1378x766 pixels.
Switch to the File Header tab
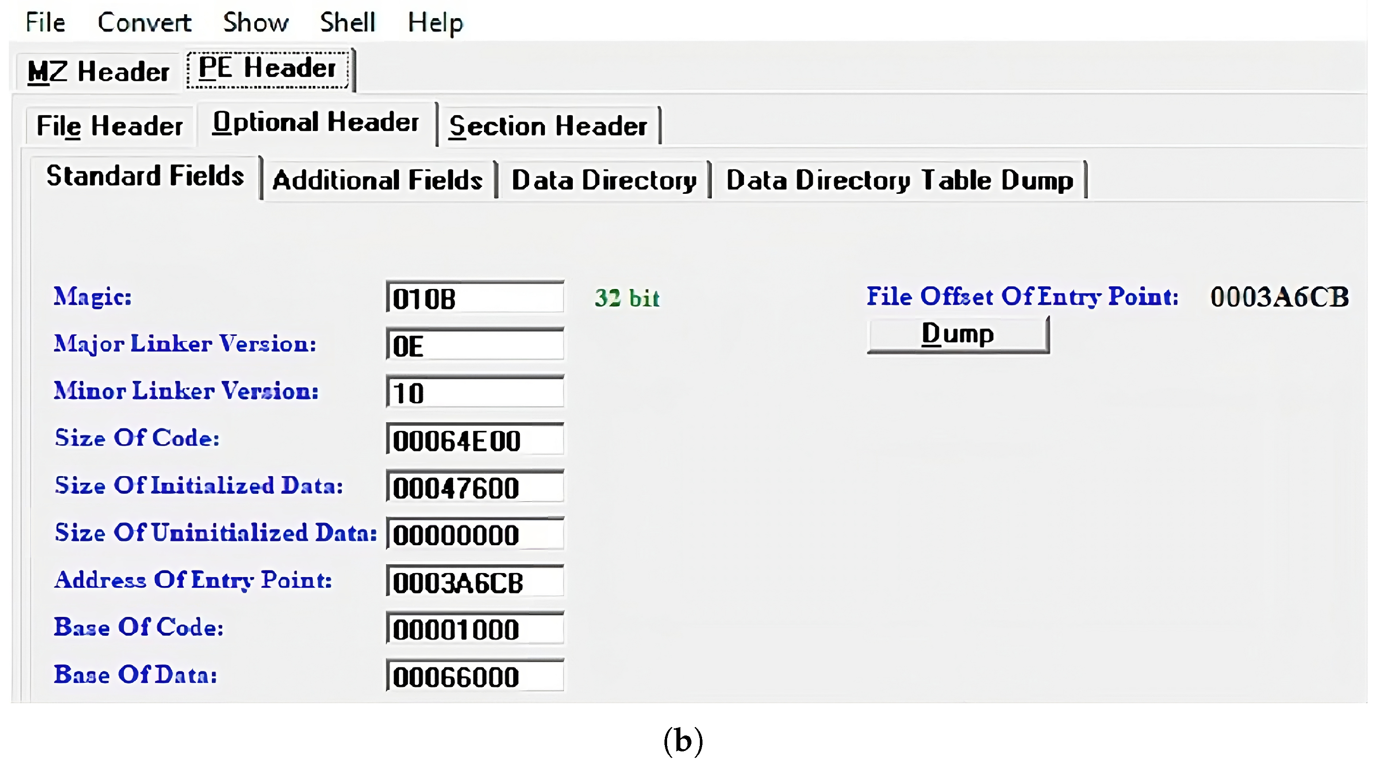tap(110, 126)
